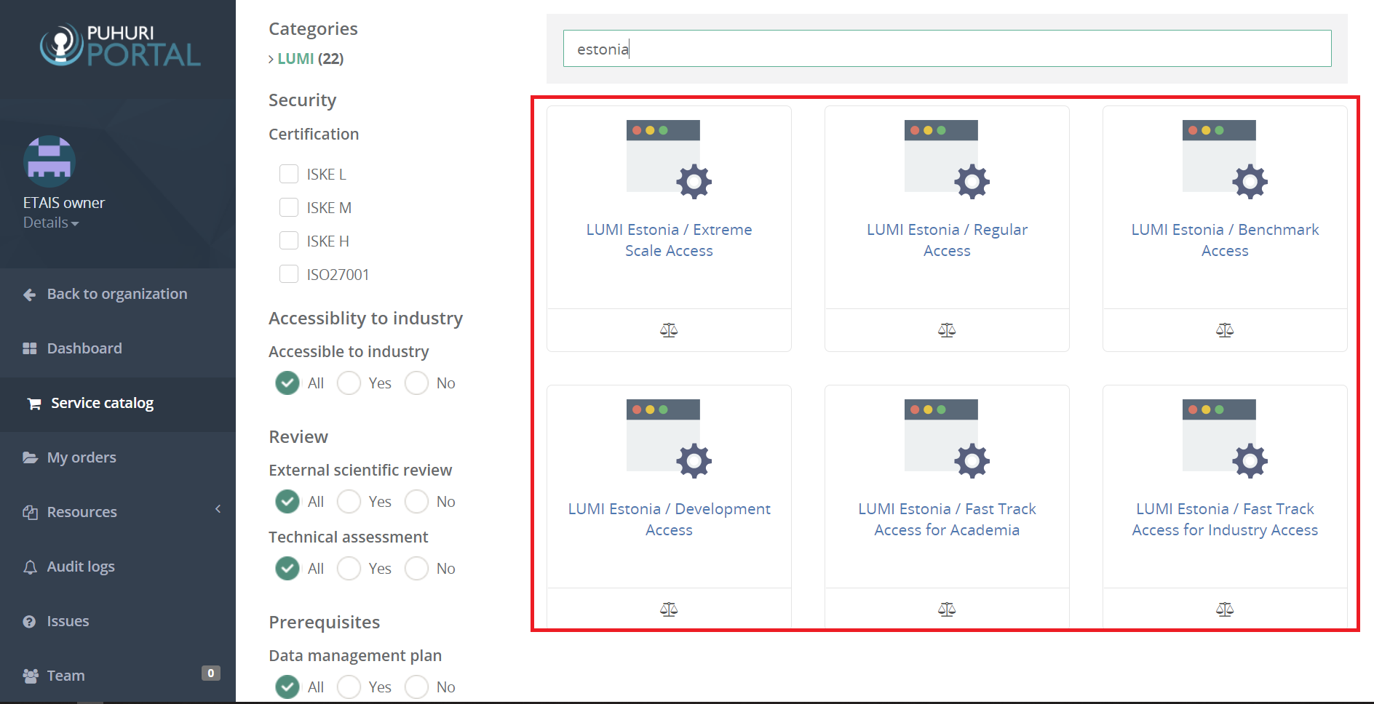Select Yes for Technical assessment

pos(349,568)
